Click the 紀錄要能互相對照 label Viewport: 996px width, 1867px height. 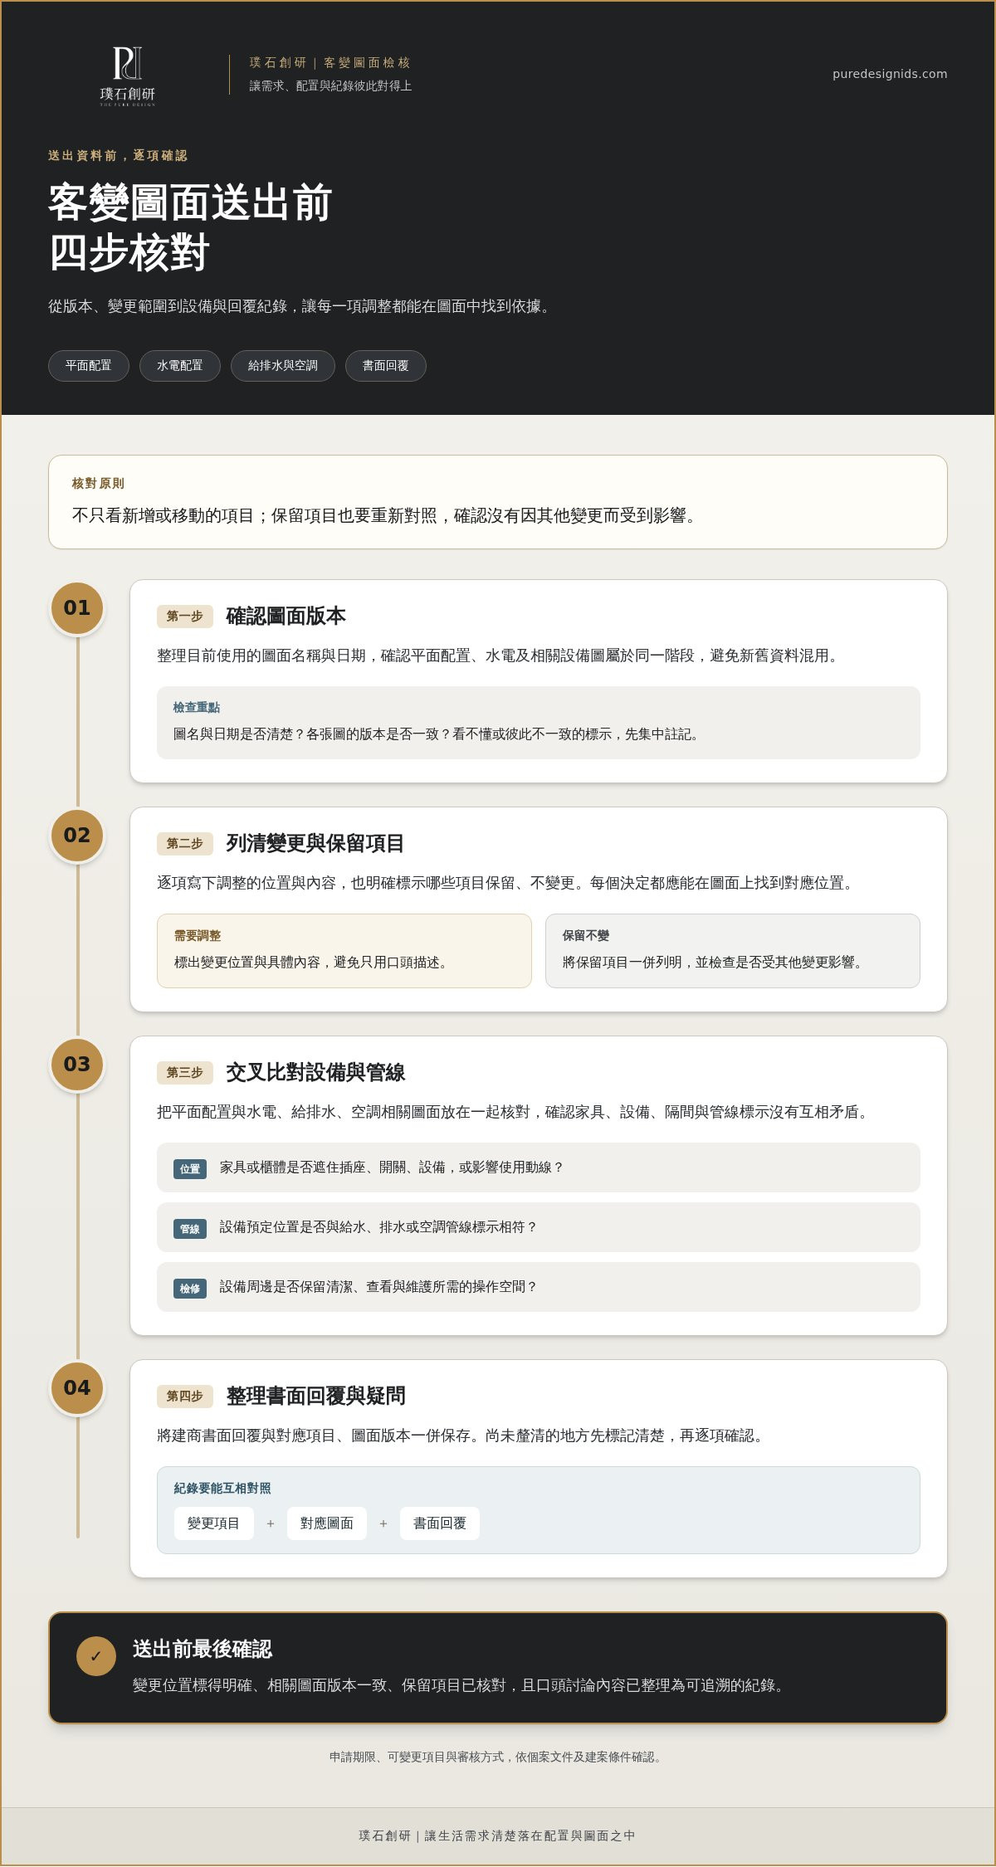pyautogui.click(x=222, y=1489)
